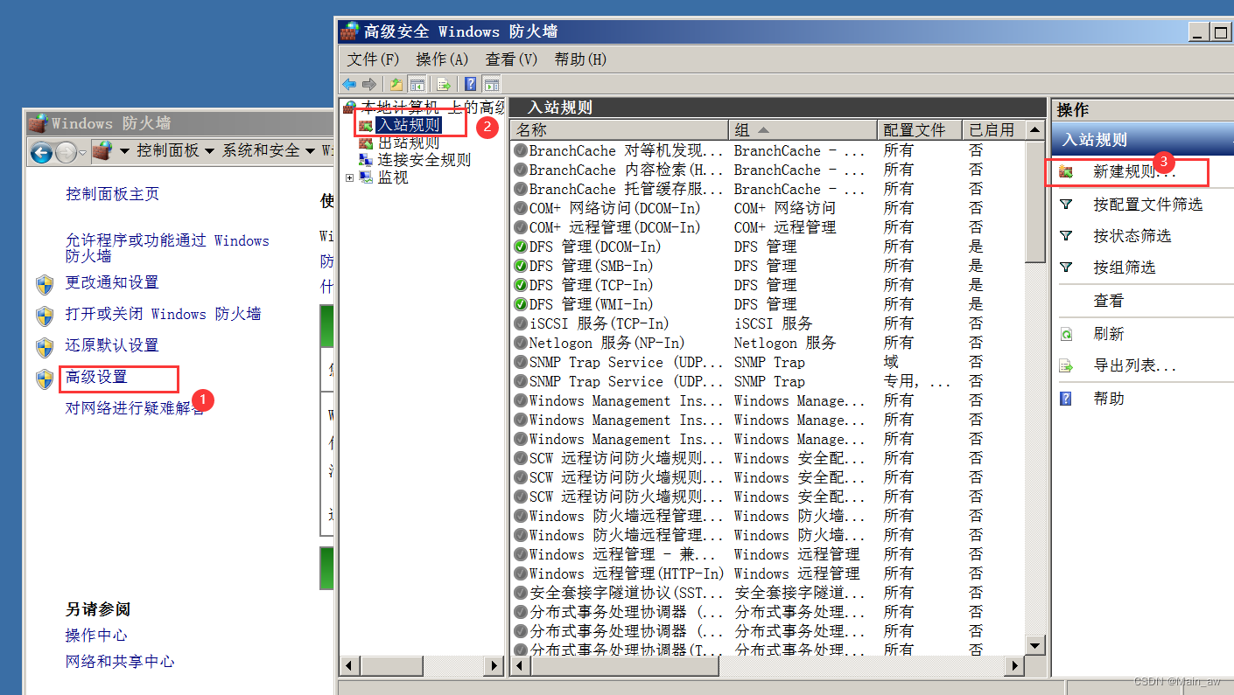Select 出站规则 in the console tree
The height and width of the screenshot is (695, 1234).
(408, 142)
